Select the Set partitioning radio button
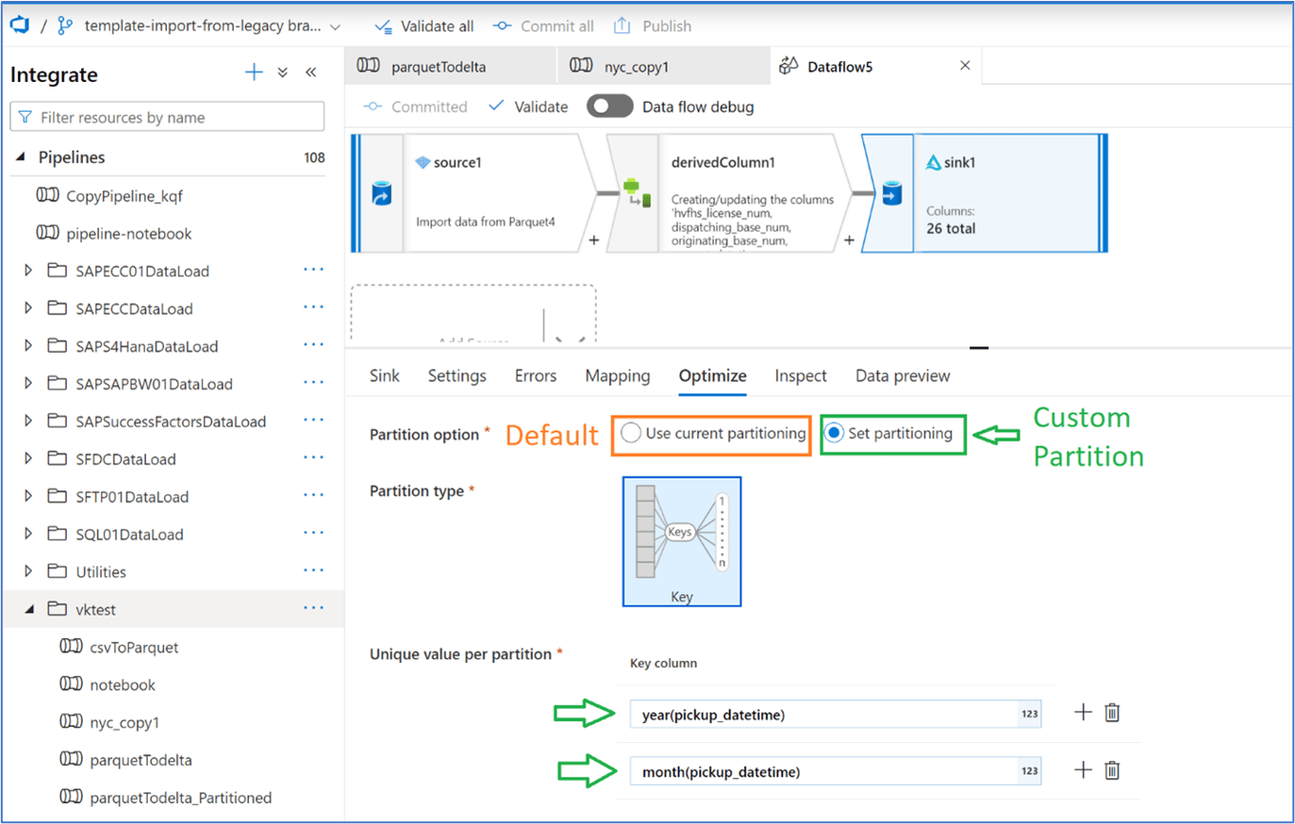This screenshot has width=1295, height=824. (x=835, y=434)
